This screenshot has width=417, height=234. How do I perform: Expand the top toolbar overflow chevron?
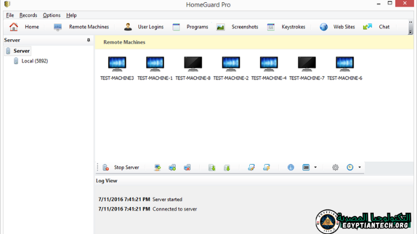(x=411, y=31)
